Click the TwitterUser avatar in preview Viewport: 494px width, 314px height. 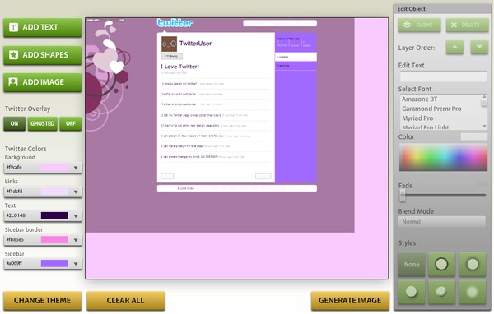click(169, 44)
